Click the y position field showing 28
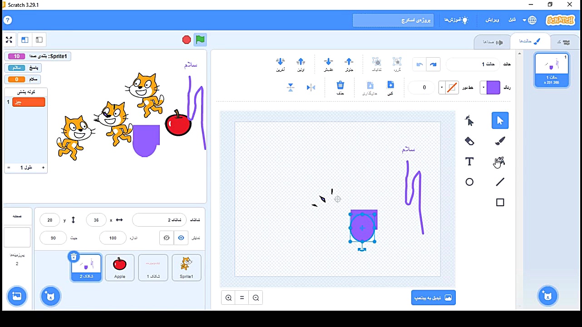The width and height of the screenshot is (582, 327). pyautogui.click(x=50, y=220)
